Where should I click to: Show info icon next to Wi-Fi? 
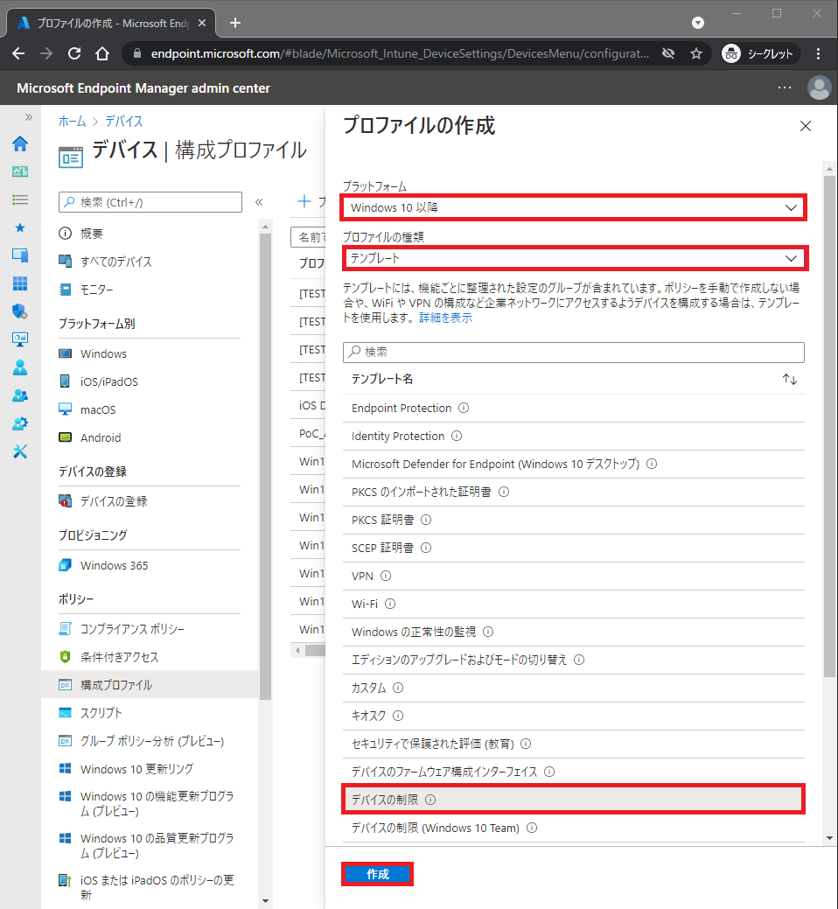click(x=391, y=604)
